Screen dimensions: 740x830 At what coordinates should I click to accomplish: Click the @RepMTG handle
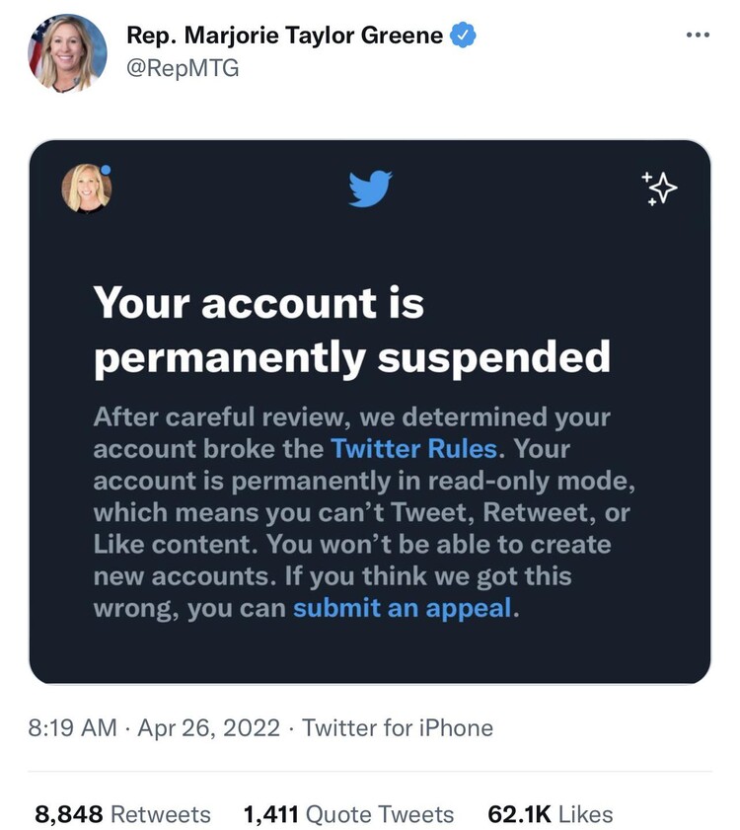(x=183, y=68)
